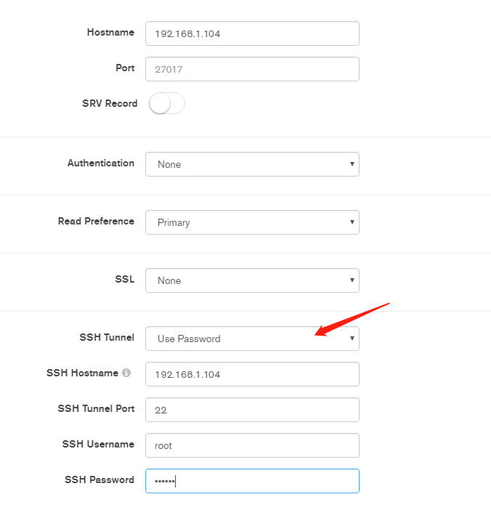Image resolution: width=491 pixels, height=510 pixels.
Task: Focus the Hostname input field
Action: pyautogui.click(x=252, y=33)
